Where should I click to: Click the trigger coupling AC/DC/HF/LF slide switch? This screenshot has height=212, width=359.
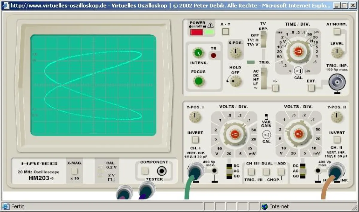[x=264, y=78]
